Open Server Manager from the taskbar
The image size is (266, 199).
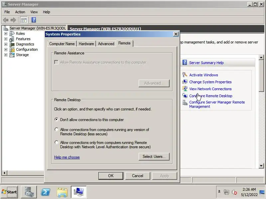pos(29,192)
